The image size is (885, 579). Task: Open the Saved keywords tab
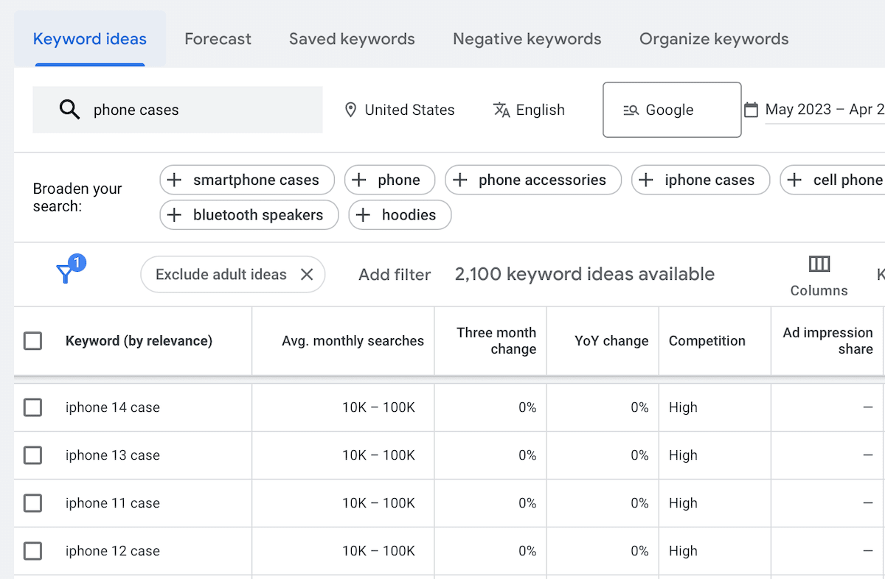[x=352, y=39]
